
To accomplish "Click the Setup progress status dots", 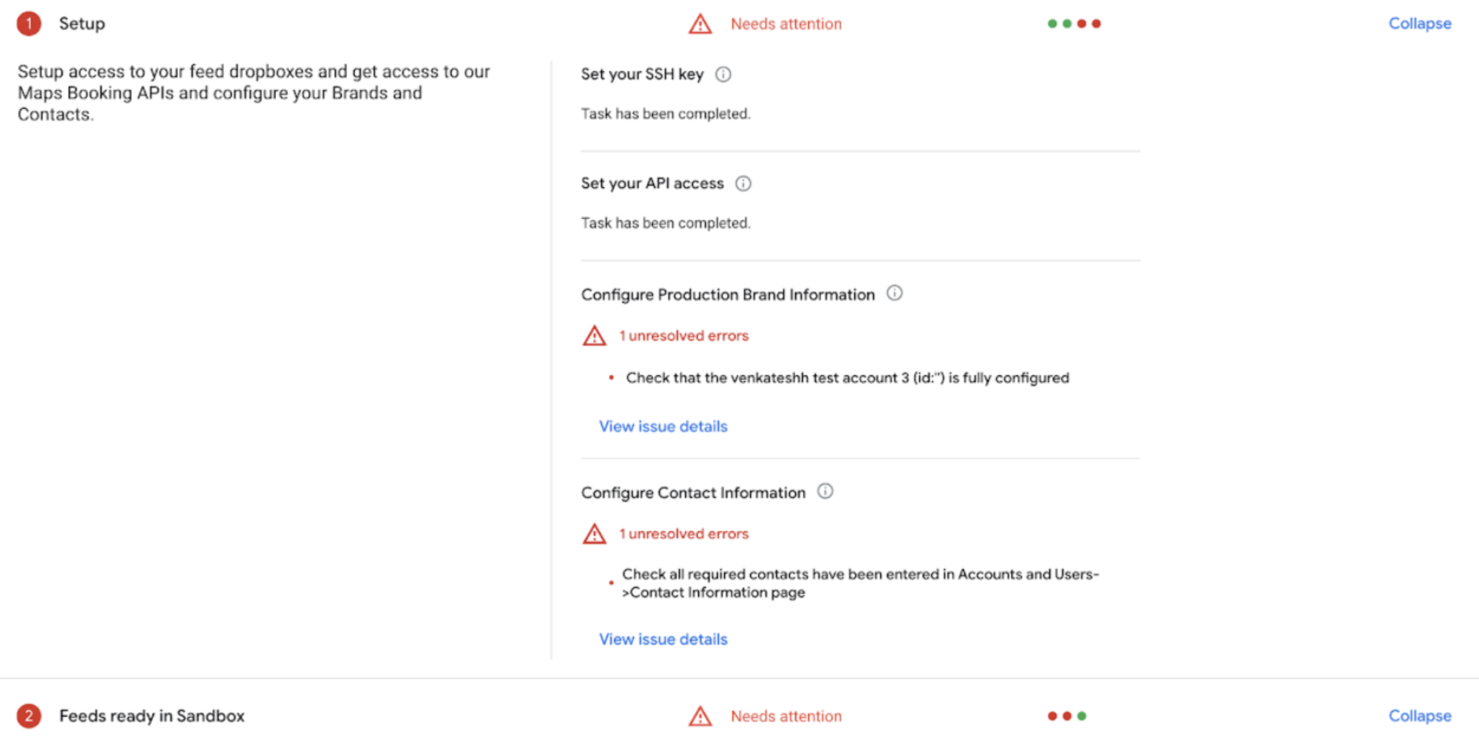I will [1074, 23].
